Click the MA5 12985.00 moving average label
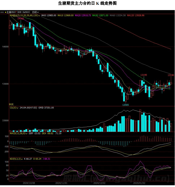Screen dimensions: 175x187 point(49,16)
